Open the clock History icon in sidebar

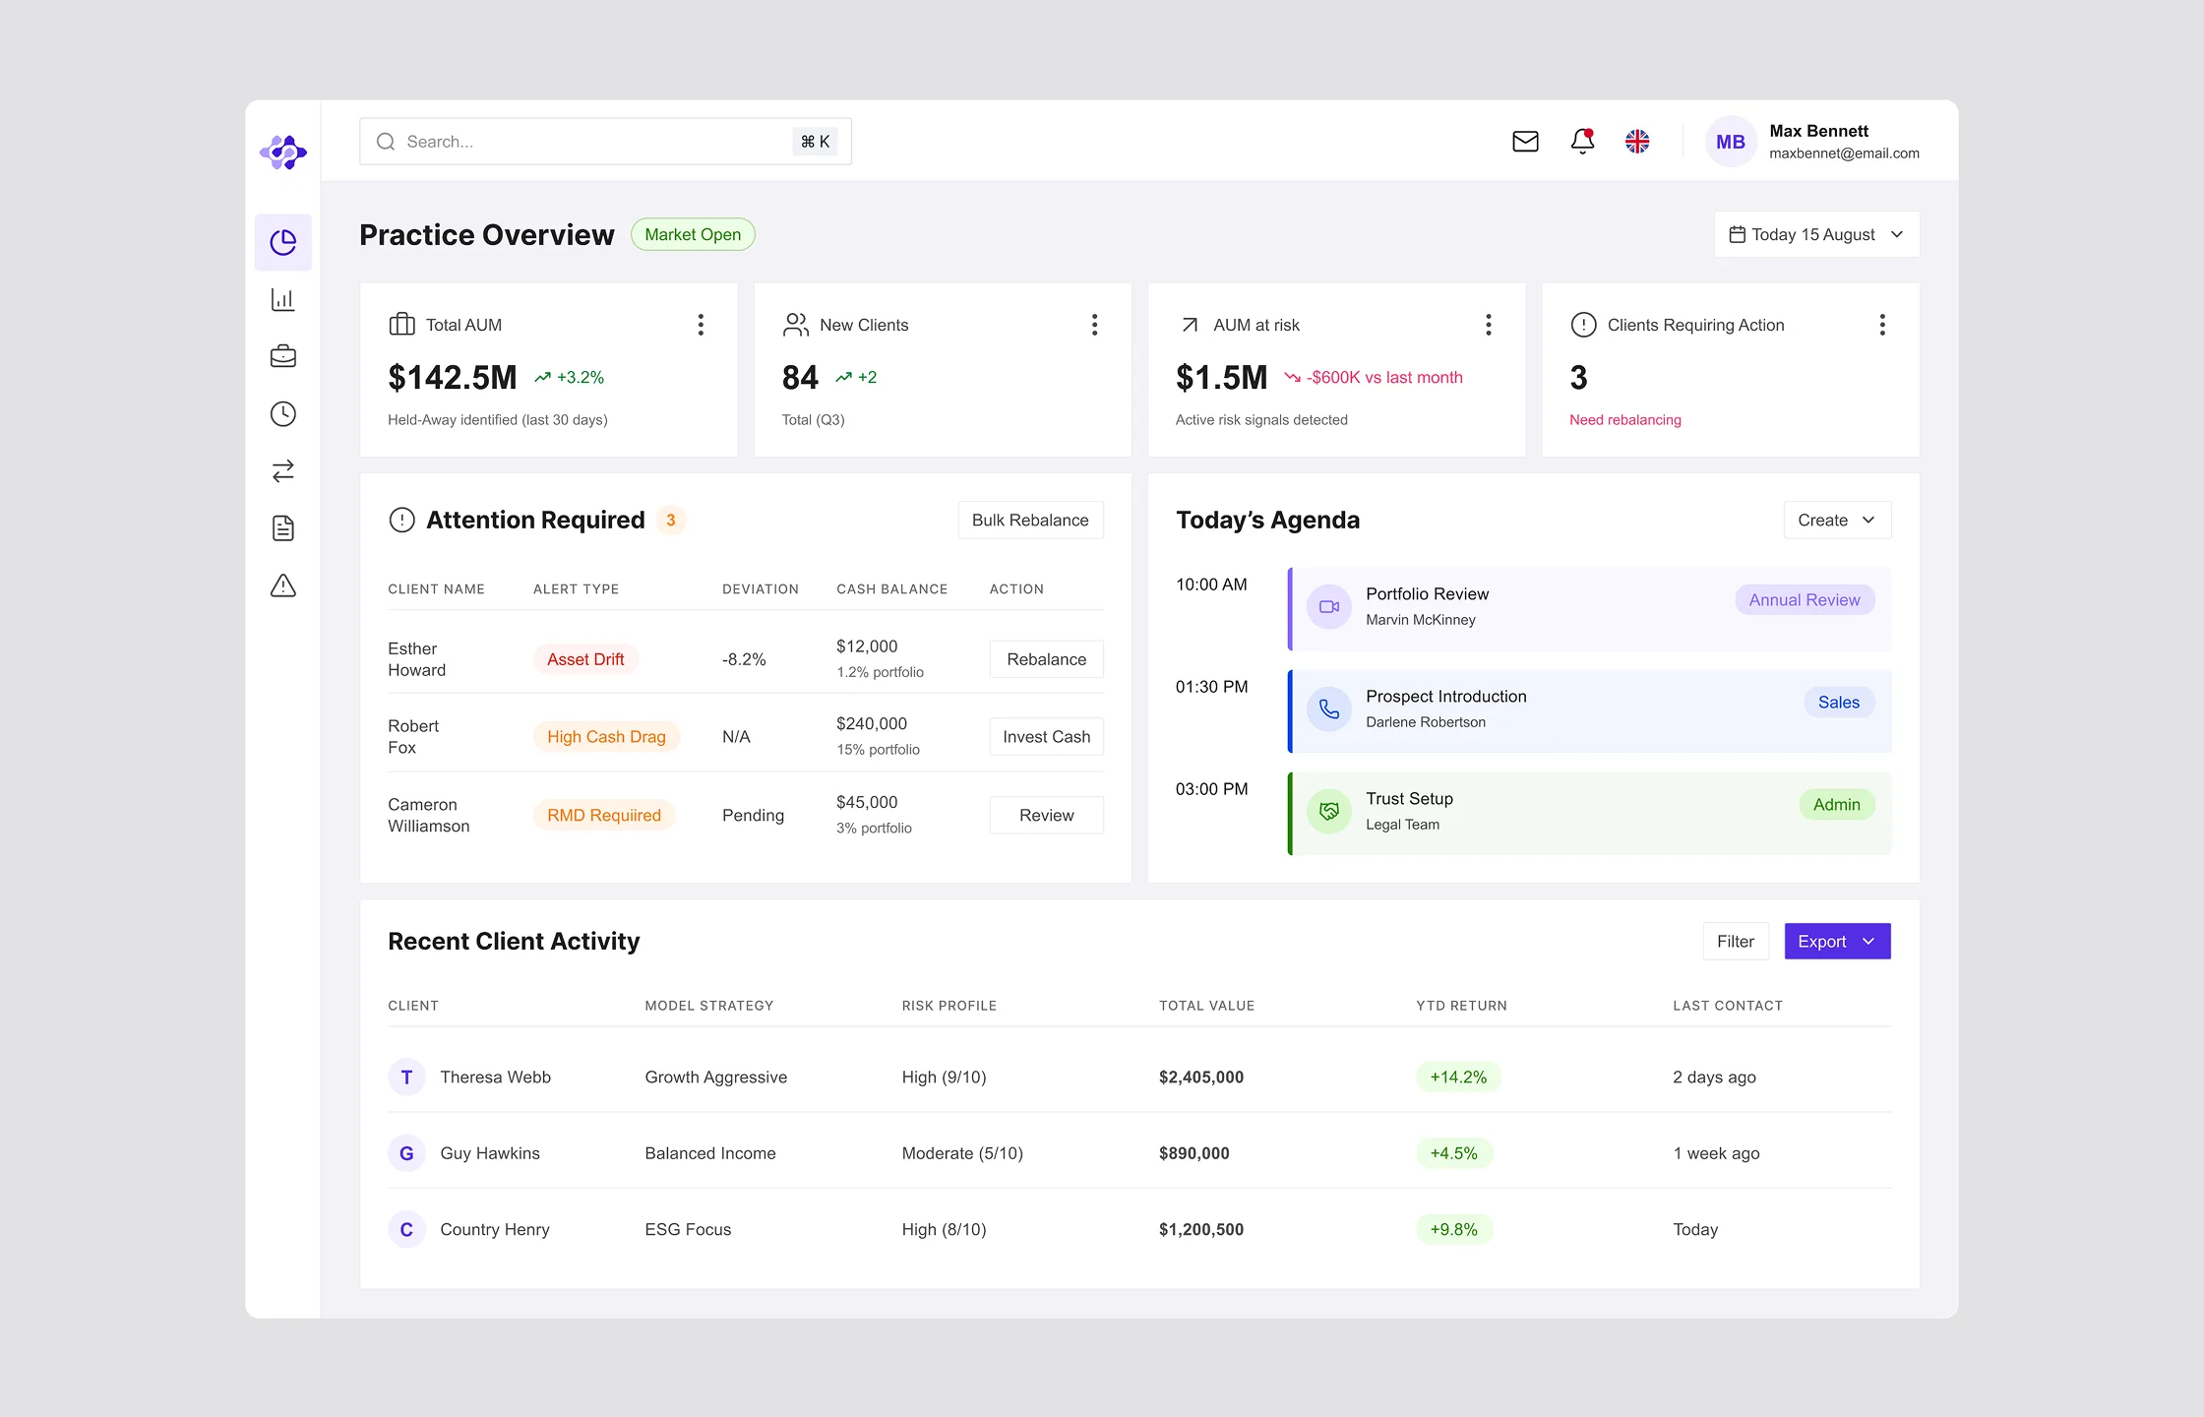tap(282, 413)
